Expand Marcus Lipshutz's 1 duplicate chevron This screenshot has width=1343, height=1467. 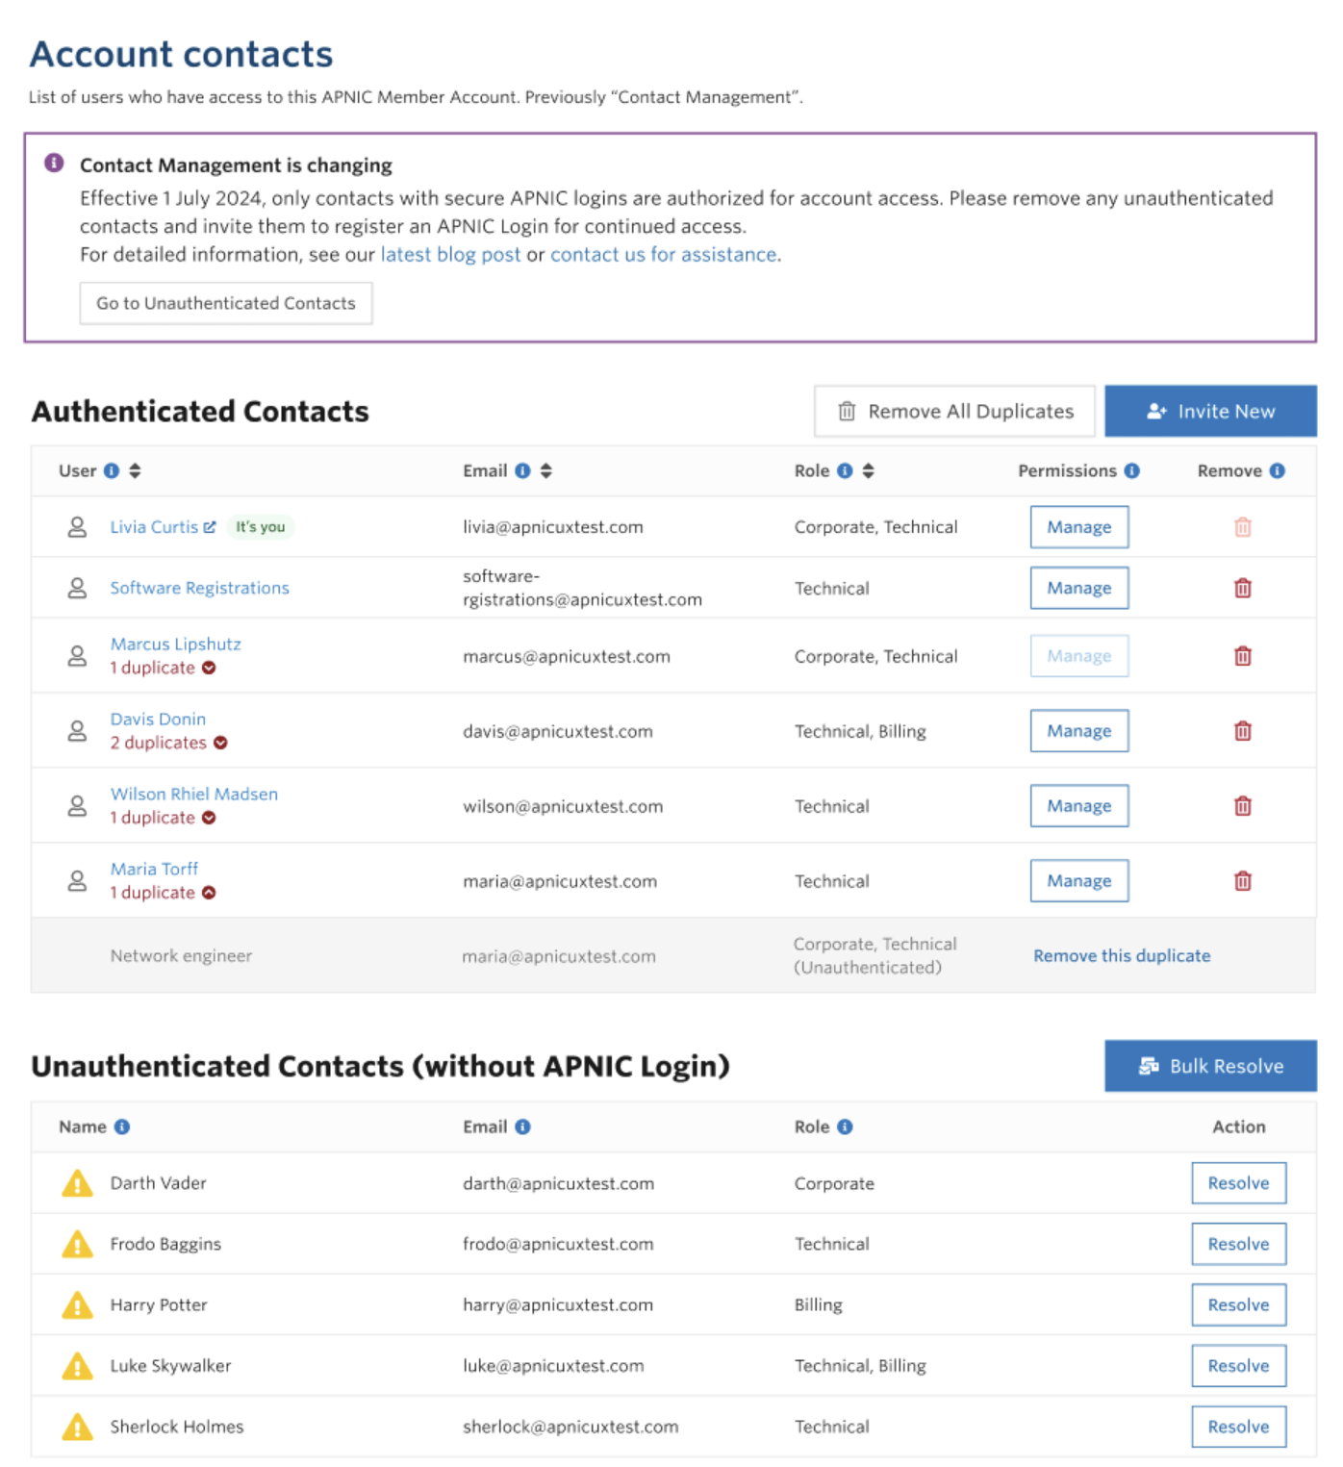point(209,668)
